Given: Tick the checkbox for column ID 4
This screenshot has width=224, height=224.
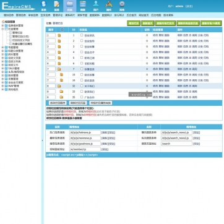Looking at the screenshot, I should tap(82, 52).
